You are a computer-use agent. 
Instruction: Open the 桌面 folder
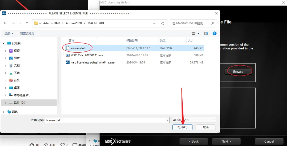click(x=17, y=88)
